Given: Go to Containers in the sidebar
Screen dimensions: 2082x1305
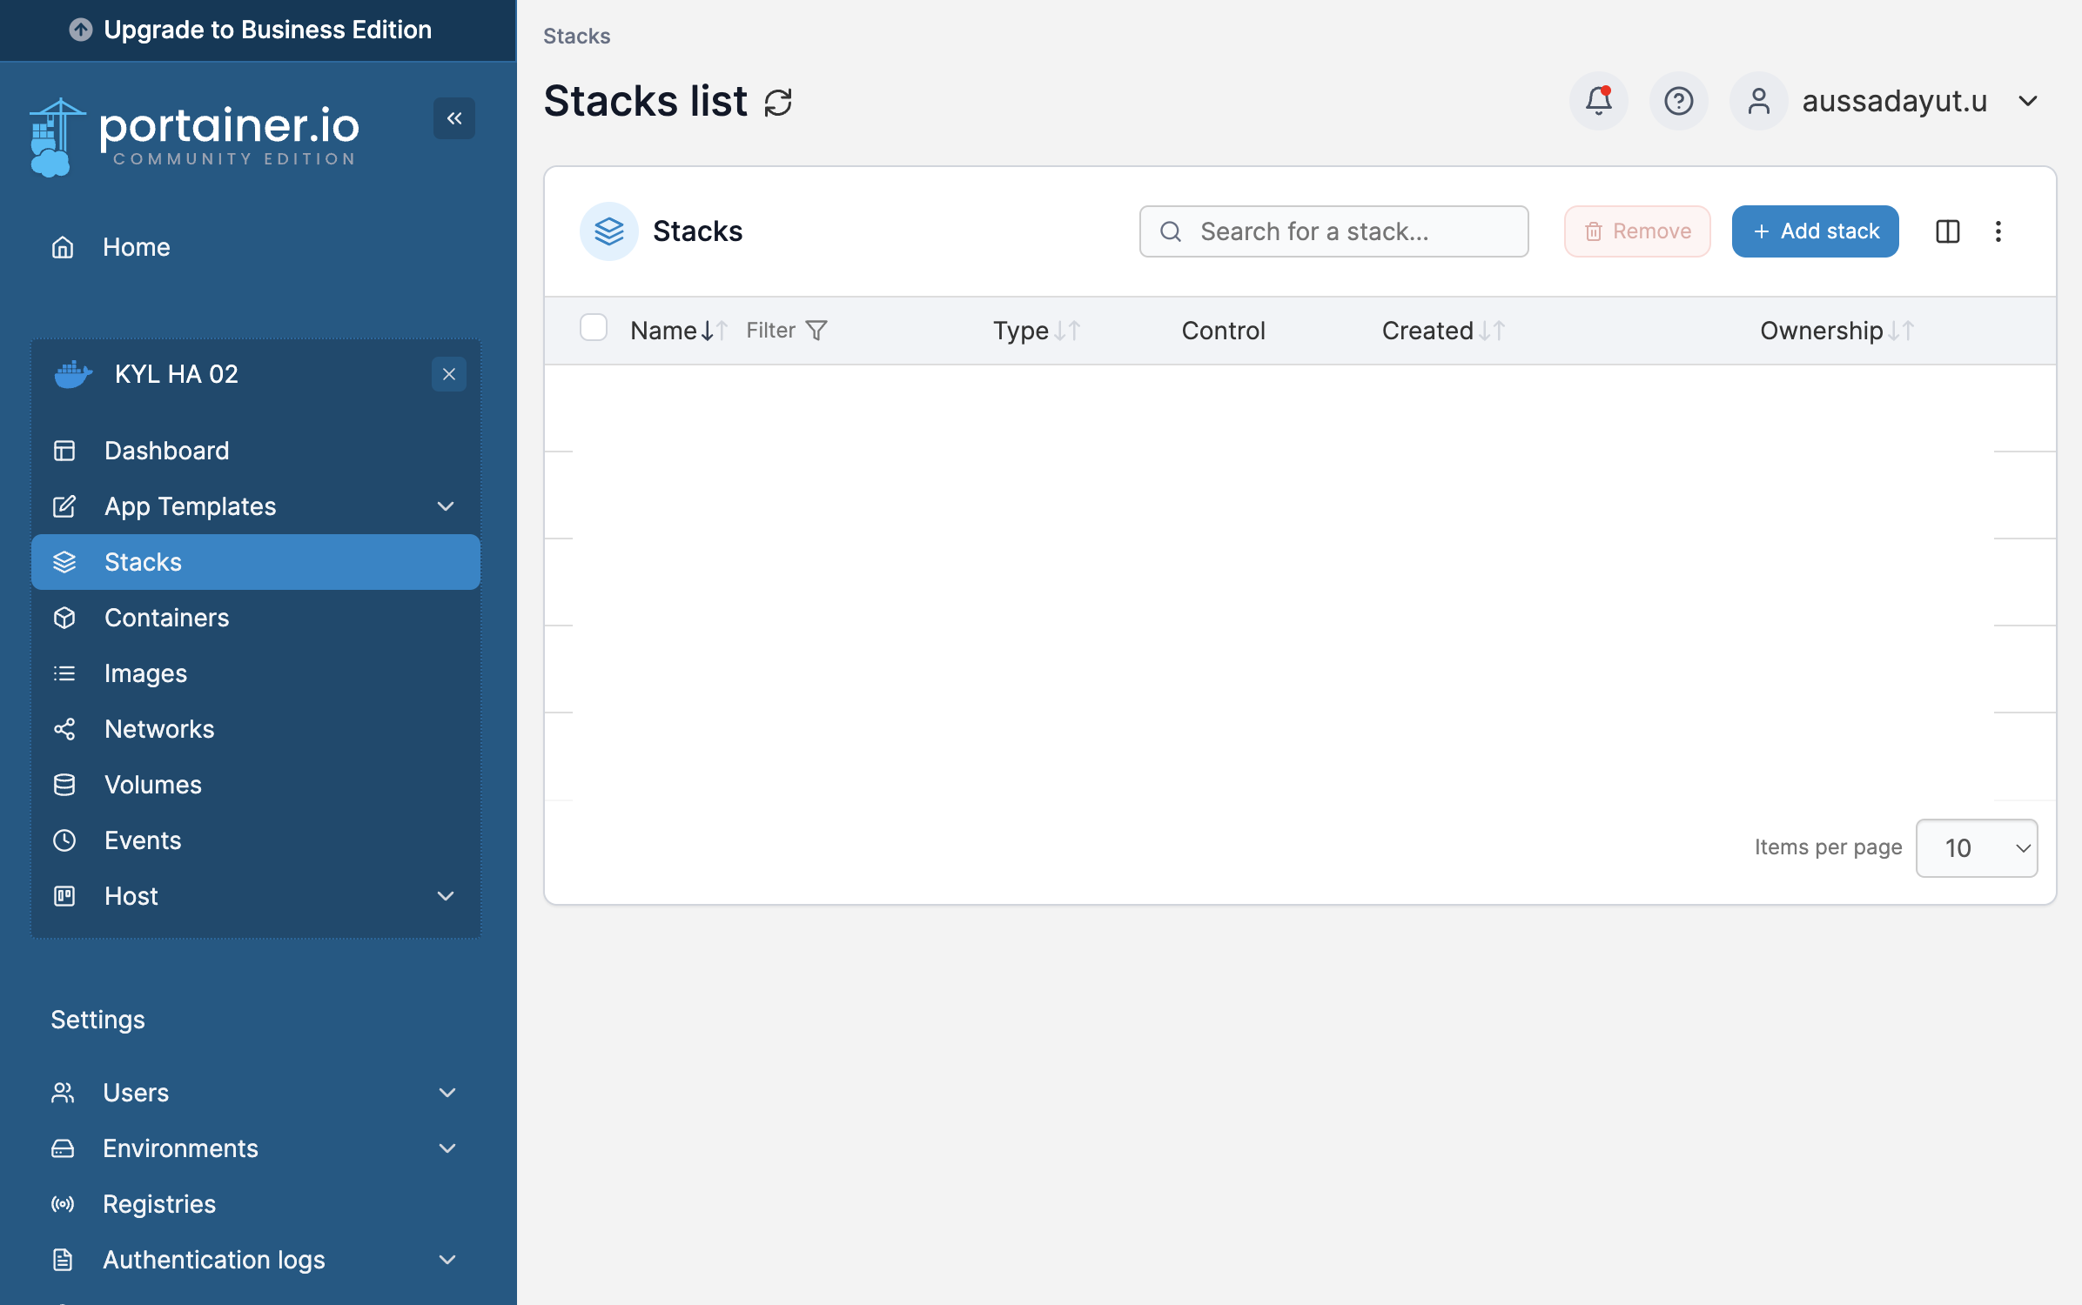Looking at the screenshot, I should (x=166, y=618).
